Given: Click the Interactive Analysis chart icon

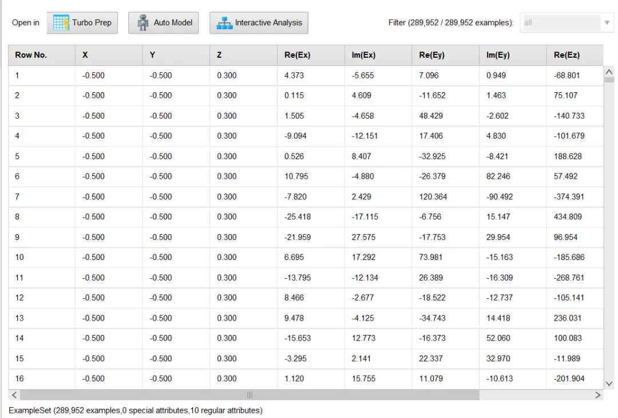Looking at the screenshot, I should tap(224, 23).
